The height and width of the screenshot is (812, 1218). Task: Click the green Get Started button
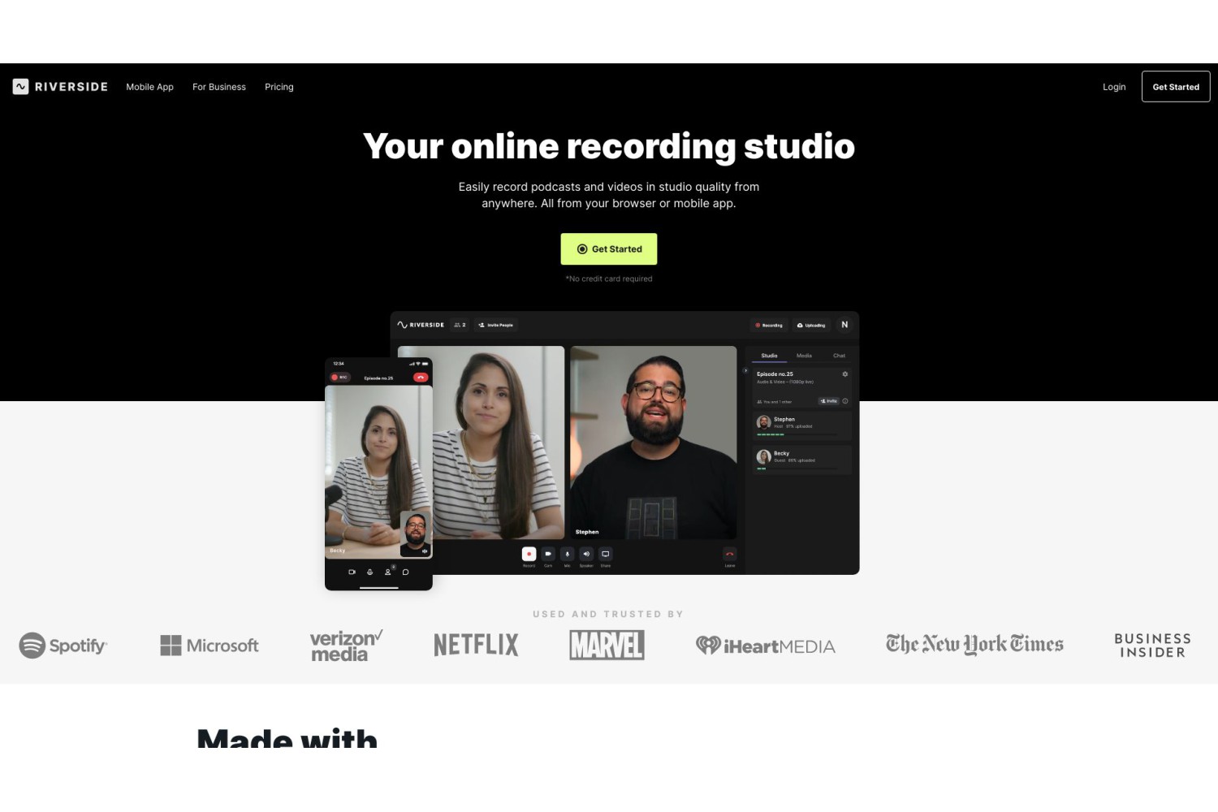point(609,249)
